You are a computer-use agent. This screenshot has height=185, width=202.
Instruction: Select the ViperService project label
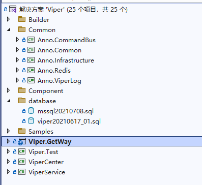pos(47,172)
